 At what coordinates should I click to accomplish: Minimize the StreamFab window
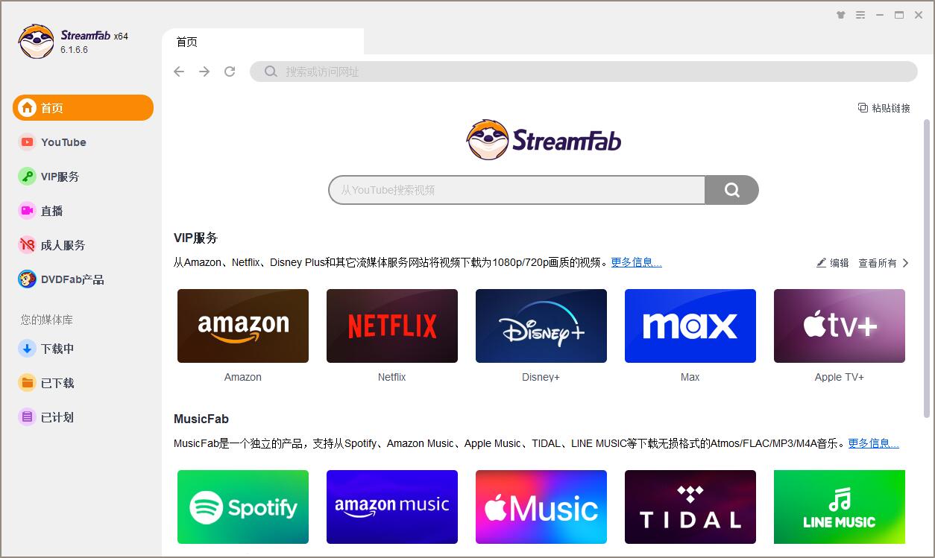coord(881,15)
